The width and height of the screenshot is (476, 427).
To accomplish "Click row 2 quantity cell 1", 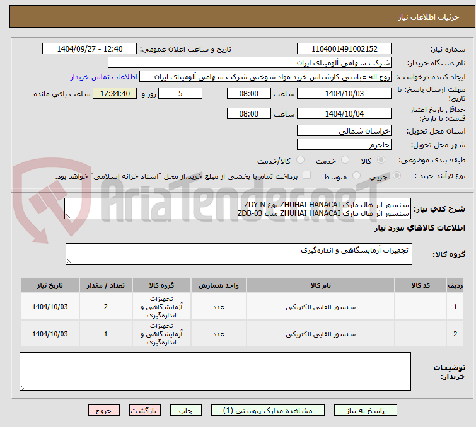I will pos(106,334).
